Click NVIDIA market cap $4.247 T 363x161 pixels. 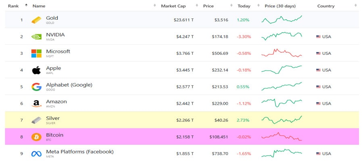185,37
